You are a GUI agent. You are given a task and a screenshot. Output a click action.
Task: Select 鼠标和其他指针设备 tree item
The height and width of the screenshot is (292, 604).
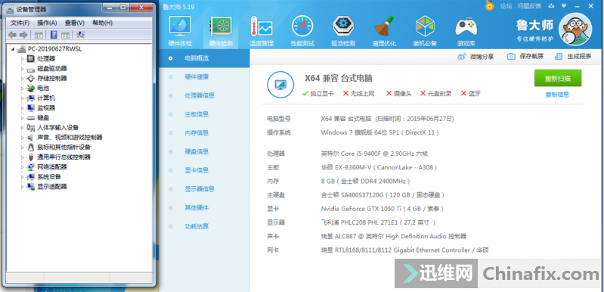click(64, 148)
